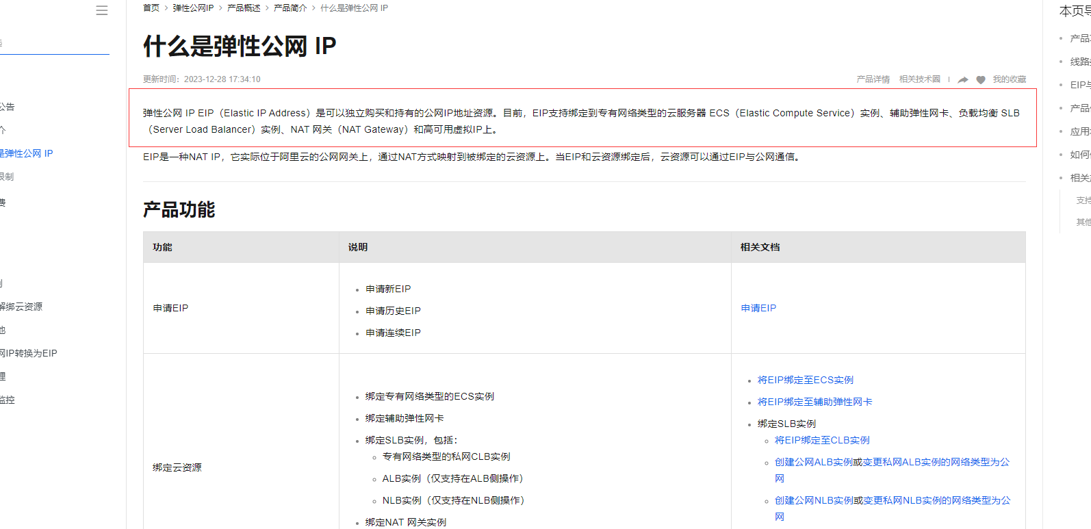This screenshot has width=1091, height=529.
Task: Open 将EIP绑定至CLB实例 document link
Action: [822, 440]
